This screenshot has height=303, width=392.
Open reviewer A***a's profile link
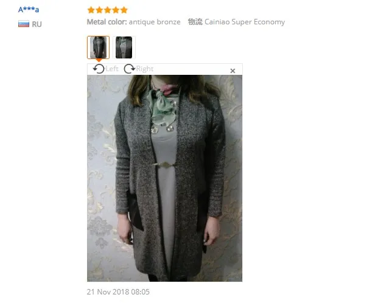click(x=29, y=10)
